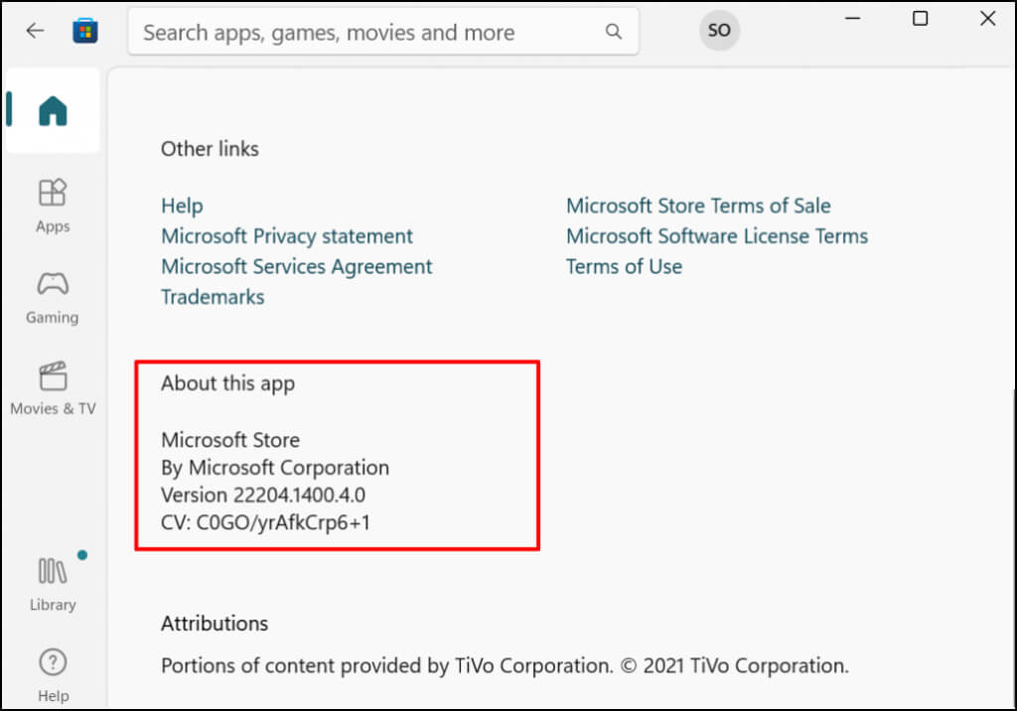Image resolution: width=1017 pixels, height=711 pixels.
Task: Click the Microsoft Store logo icon
Action: (85, 31)
